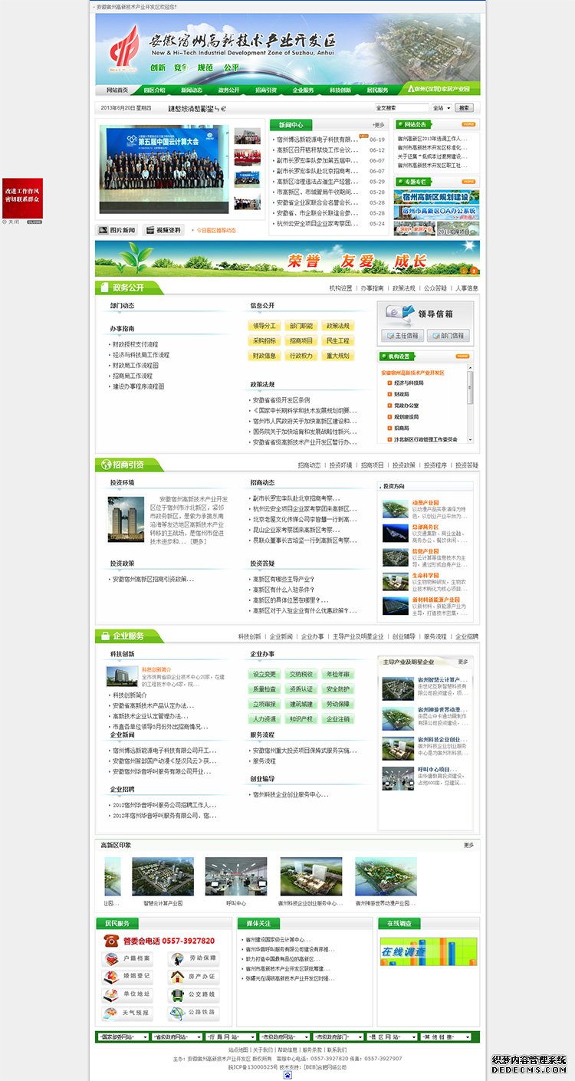Open the 呼叫中心 gallery thumbnail
This screenshot has height=1081, width=575.
coord(236,876)
